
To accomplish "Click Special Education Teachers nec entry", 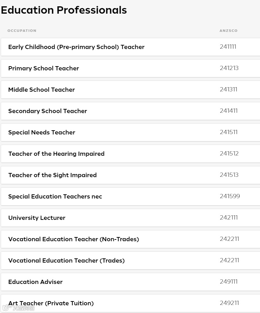I will click(x=55, y=196).
